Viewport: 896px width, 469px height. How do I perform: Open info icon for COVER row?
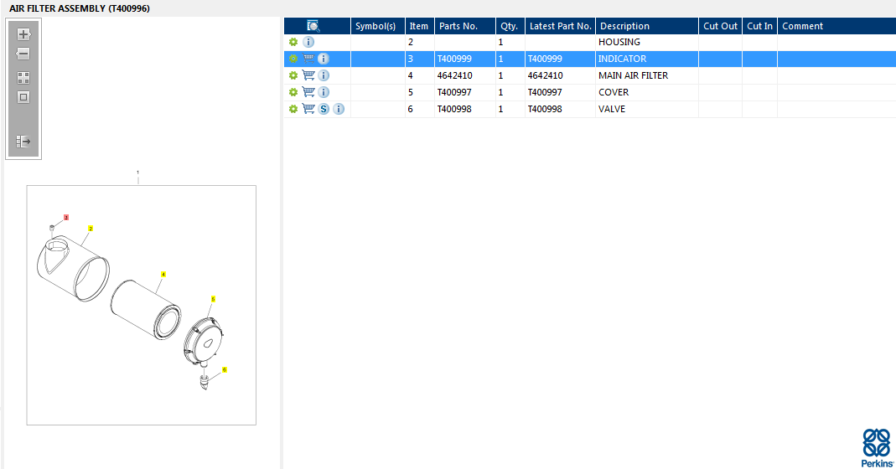click(324, 92)
